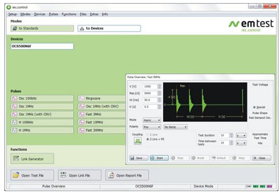
Task: Open the Time between tests unit dropdown
Action: [241, 143]
